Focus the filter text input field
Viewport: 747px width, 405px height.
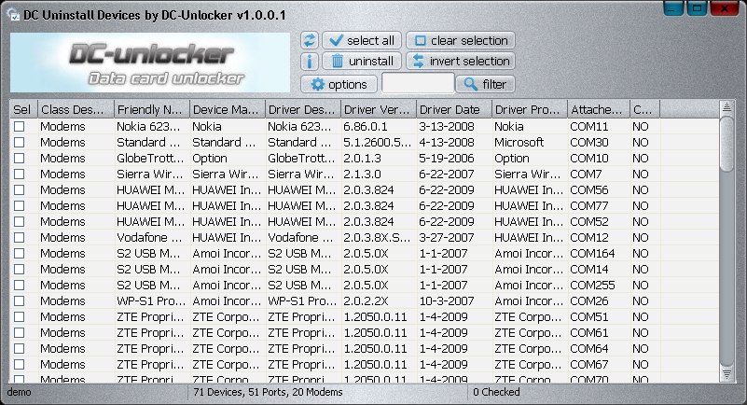(418, 83)
